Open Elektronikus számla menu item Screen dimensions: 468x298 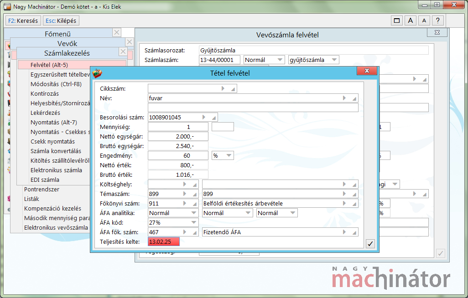point(56,170)
